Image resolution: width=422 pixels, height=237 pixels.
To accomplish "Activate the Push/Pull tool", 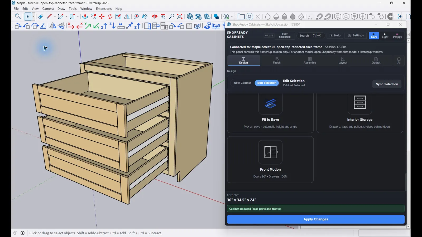I will pyautogui.click(x=85, y=17).
